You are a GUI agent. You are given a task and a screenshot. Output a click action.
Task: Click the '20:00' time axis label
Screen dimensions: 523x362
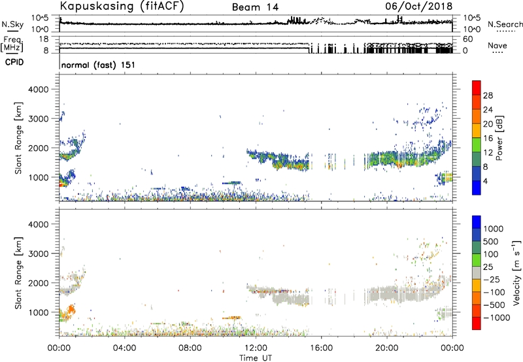387,348
